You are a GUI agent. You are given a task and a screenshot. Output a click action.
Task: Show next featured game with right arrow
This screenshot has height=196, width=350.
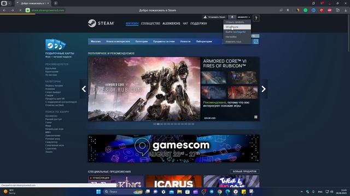point(264,89)
